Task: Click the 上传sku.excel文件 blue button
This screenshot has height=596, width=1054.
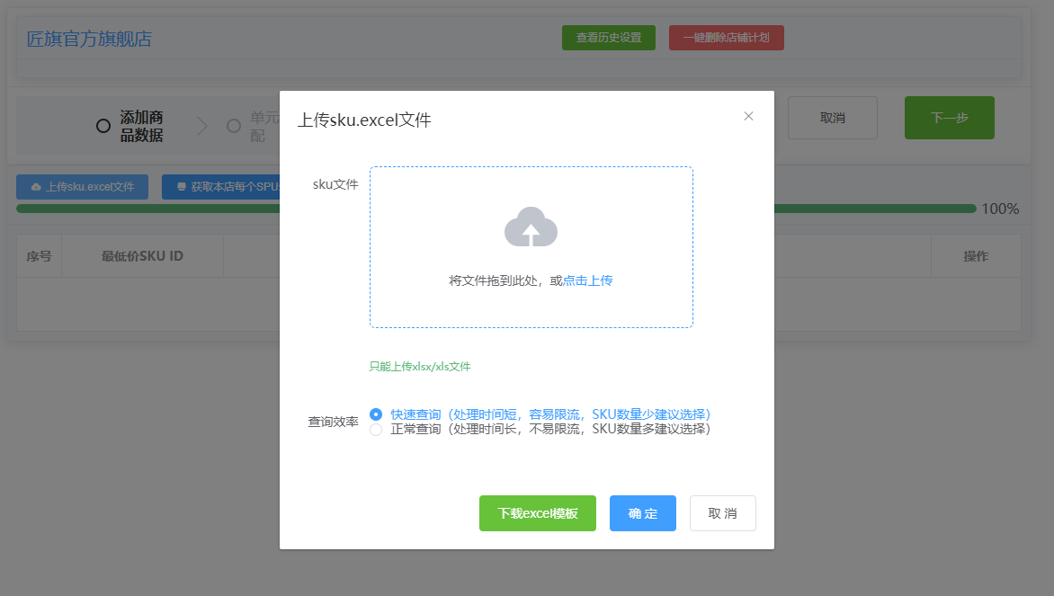Action: [82, 187]
